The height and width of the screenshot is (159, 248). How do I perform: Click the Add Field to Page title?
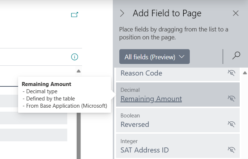[167, 13]
